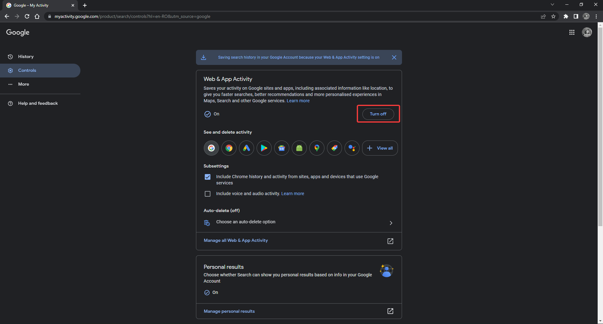Click the download icon in banner
Screen dimensions: 603x324
pyautogui.click(x=204, y=57)
